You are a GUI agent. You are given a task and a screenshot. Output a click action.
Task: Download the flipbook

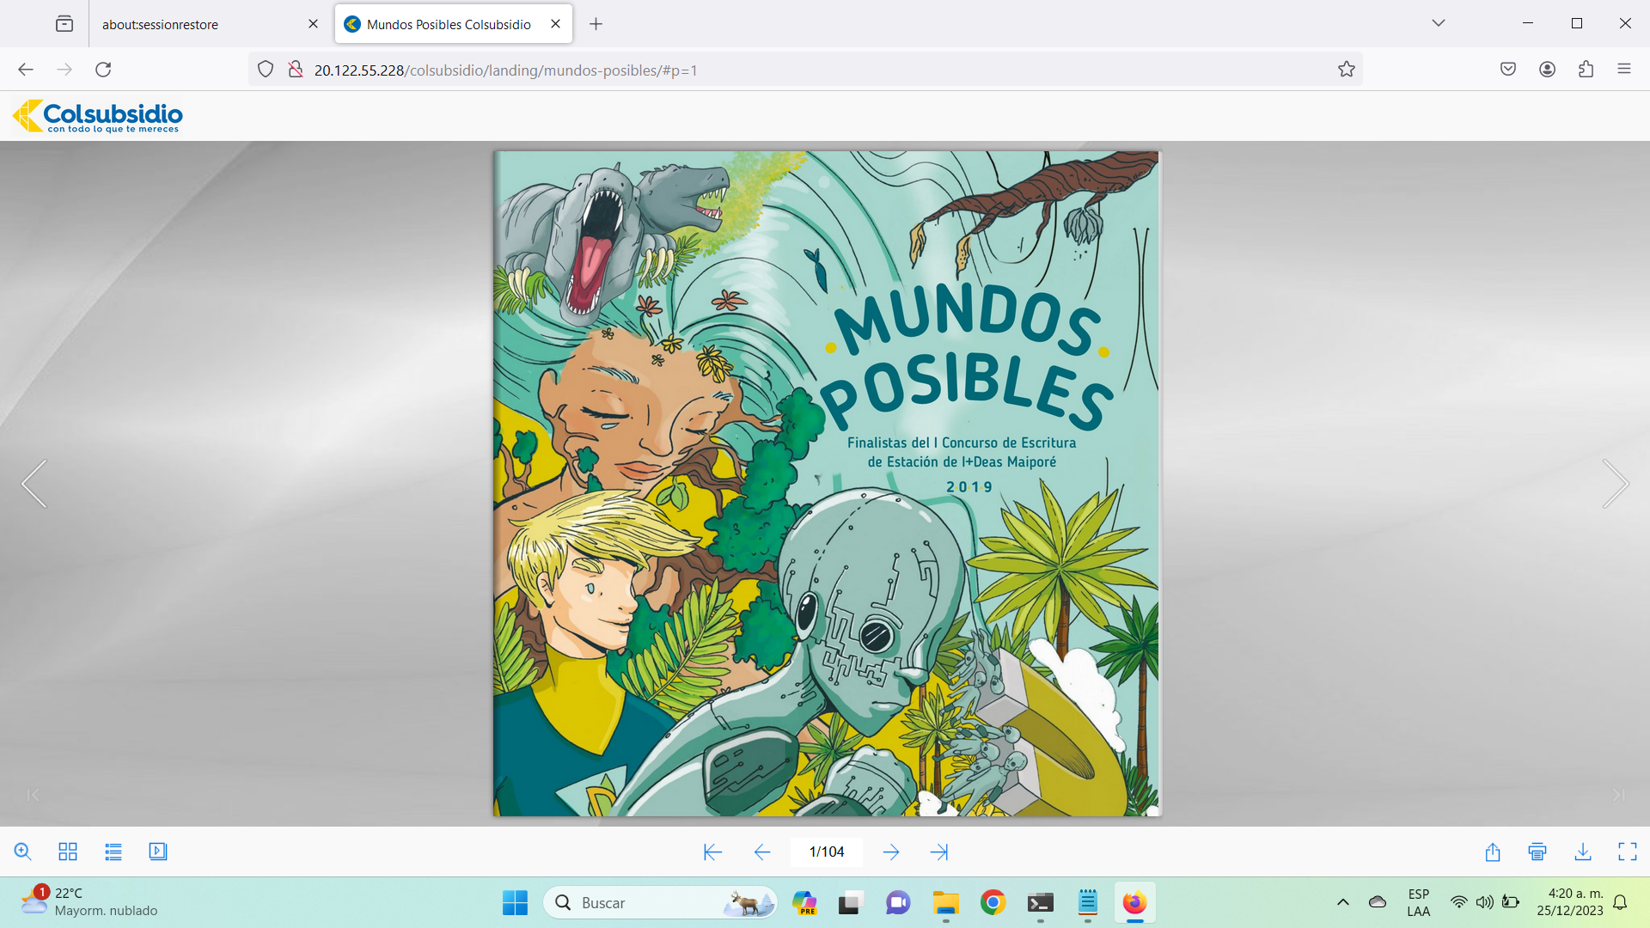coord(1583,852)
